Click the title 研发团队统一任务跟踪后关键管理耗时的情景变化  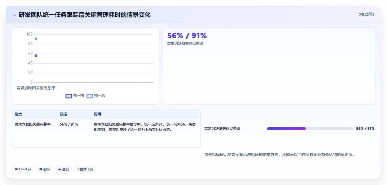point(85,15)
